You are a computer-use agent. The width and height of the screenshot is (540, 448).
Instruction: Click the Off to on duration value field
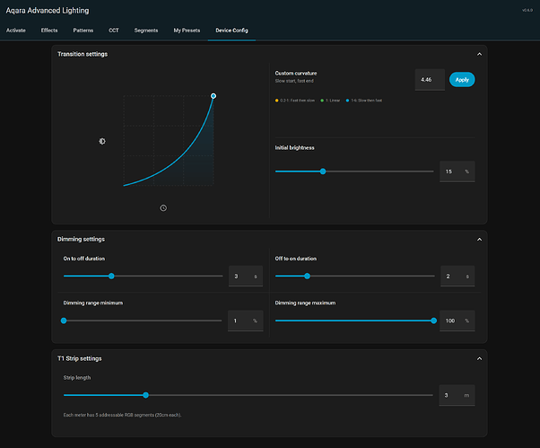449,277
